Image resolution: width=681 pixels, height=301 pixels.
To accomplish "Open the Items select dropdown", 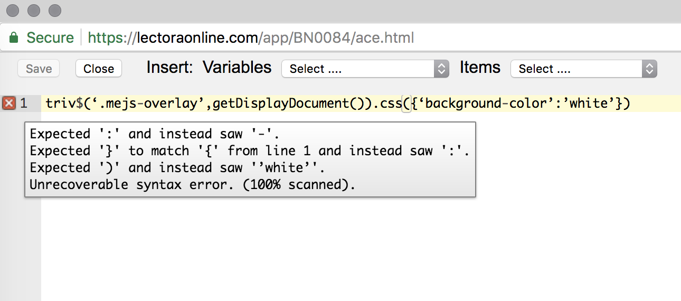I will pyautogui.click(x=584, y=69).
